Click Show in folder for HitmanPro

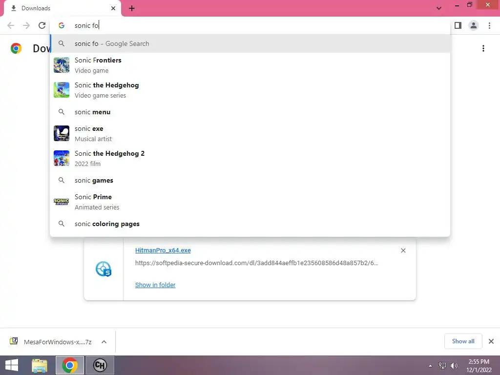click(x=155, y=285)
